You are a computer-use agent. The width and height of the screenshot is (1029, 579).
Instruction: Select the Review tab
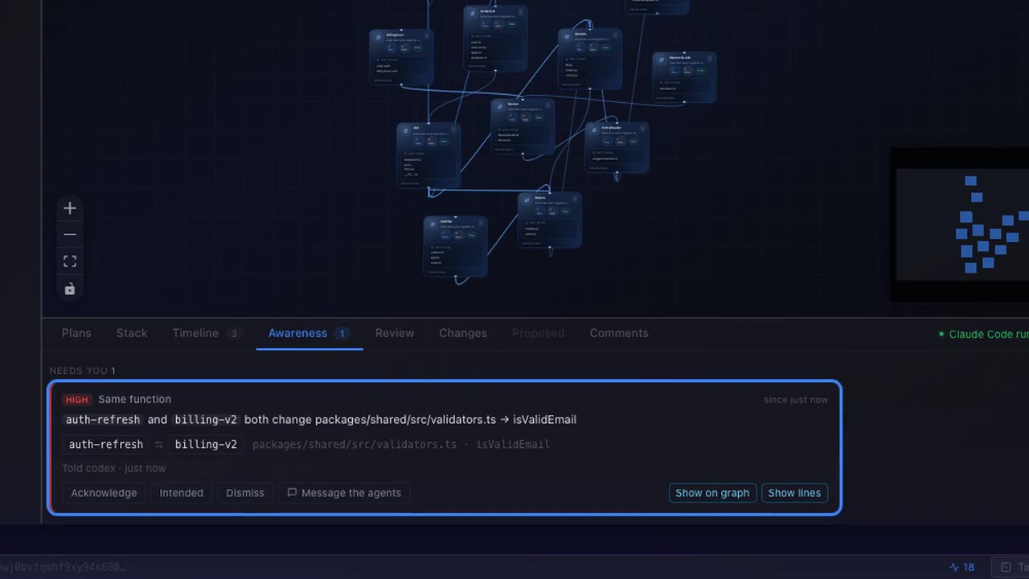click(x=395, y=333)
